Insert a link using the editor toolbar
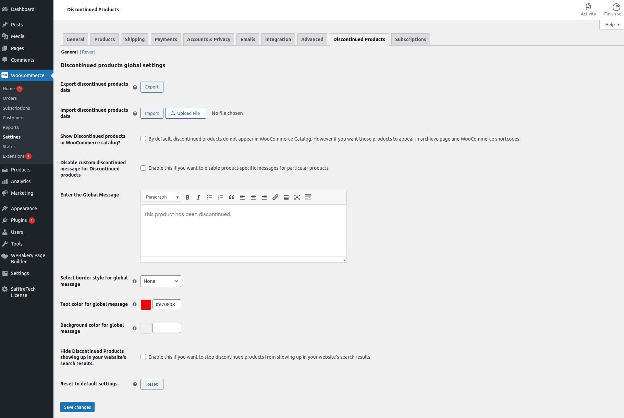This screenshot has width=624, height=418. coord(275,197)
